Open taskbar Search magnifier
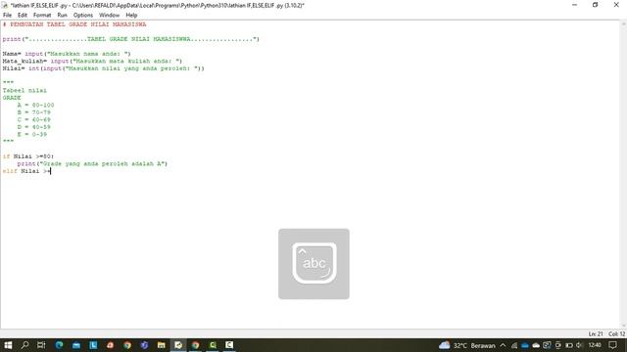This screenshot has height=352, width=627. tap(24, 345)
